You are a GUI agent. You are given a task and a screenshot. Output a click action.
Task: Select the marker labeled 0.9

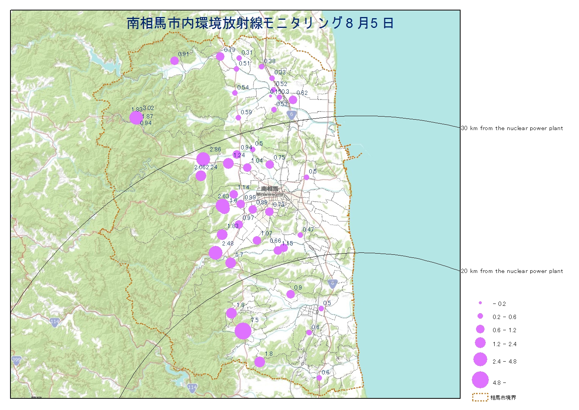pos(291,294)
